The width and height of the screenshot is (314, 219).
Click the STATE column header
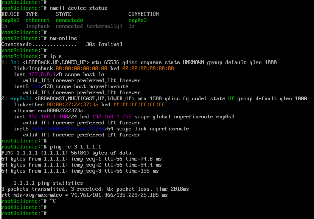63,14
